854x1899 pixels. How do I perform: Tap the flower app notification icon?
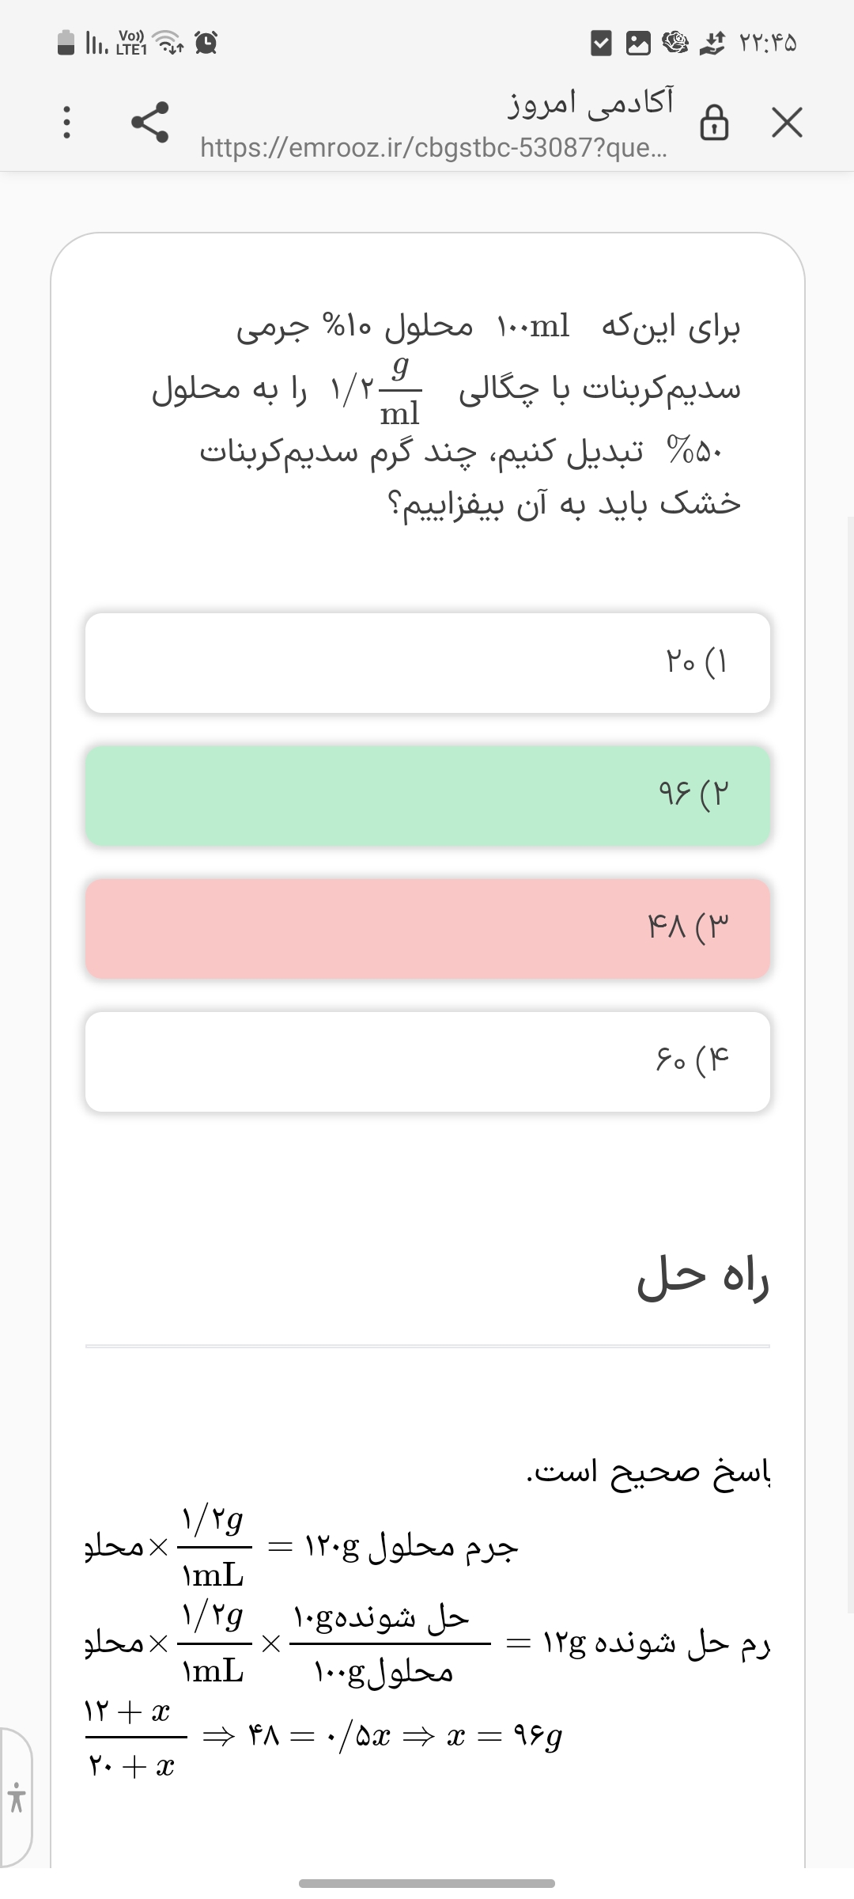[x=674, y=44]
